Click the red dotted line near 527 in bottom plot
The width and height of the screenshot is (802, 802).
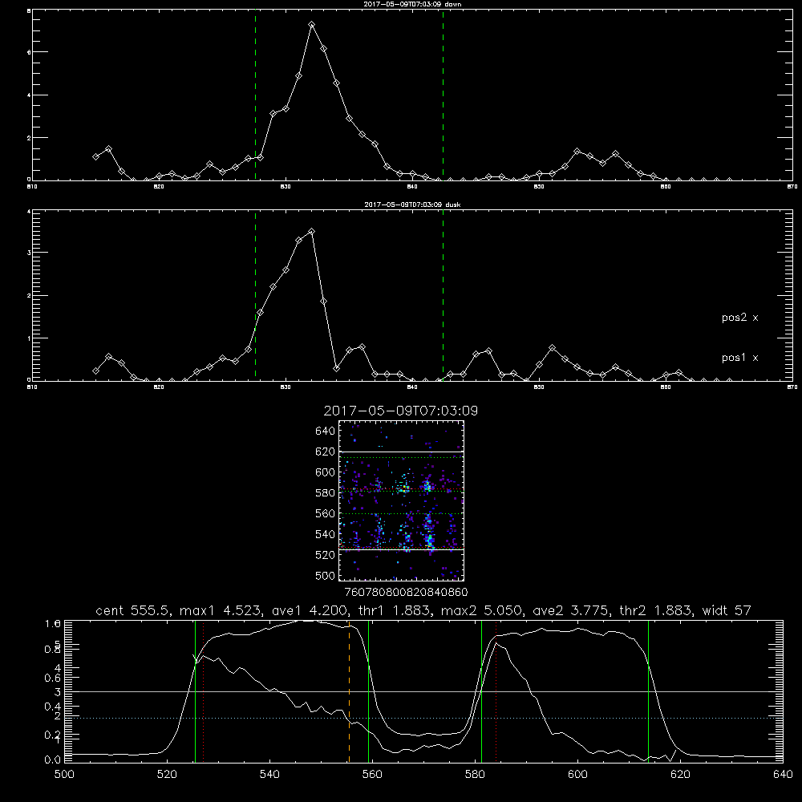[203, 691]
